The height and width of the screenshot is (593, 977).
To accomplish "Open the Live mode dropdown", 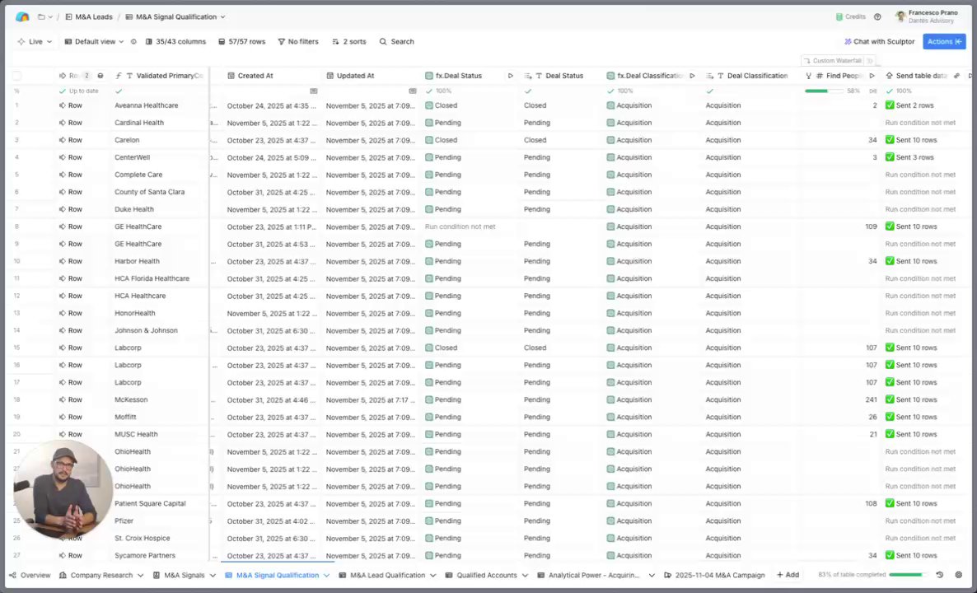I will coord(35,42).
